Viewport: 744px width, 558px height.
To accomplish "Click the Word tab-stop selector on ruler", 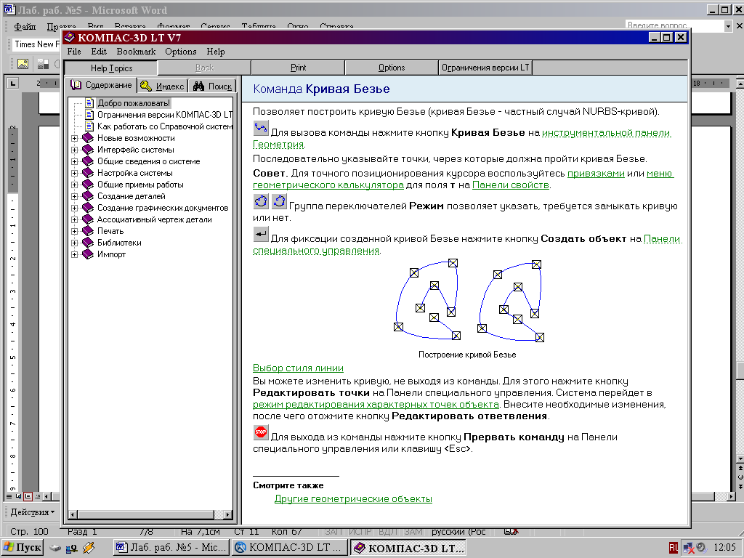I will click(13, 84).
